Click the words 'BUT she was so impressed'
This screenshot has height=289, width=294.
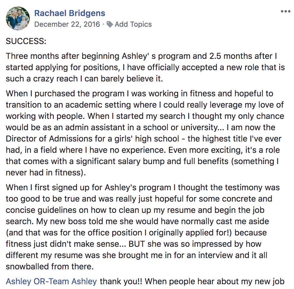[x=178, y=244]
